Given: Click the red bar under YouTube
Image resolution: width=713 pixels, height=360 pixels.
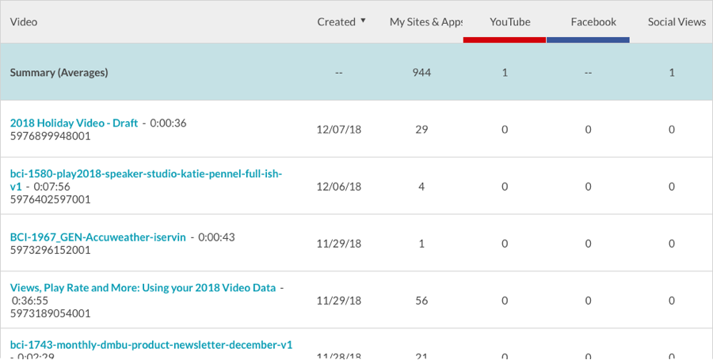Looking at the screenshot, I should [505, 40].
